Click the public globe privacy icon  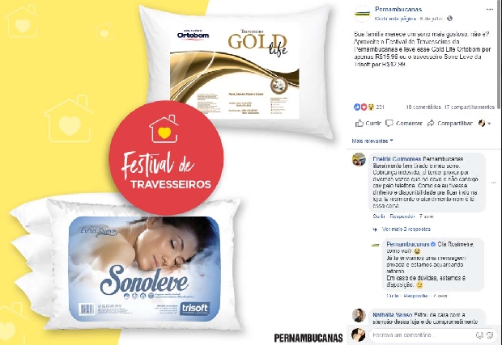pyautogui.click(x=450, y=19)
